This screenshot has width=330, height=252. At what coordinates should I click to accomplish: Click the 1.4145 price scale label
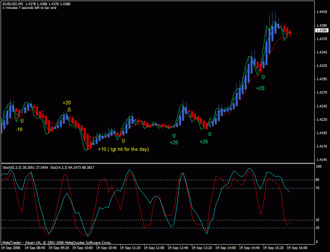[x=322, y=160]
